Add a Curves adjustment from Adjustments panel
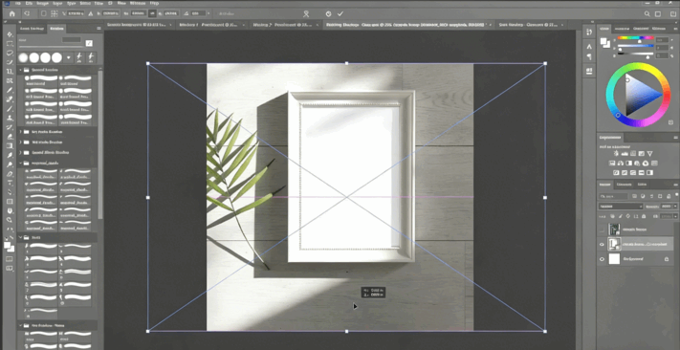The height and width of the screenshot is (350, 680). 633,154
